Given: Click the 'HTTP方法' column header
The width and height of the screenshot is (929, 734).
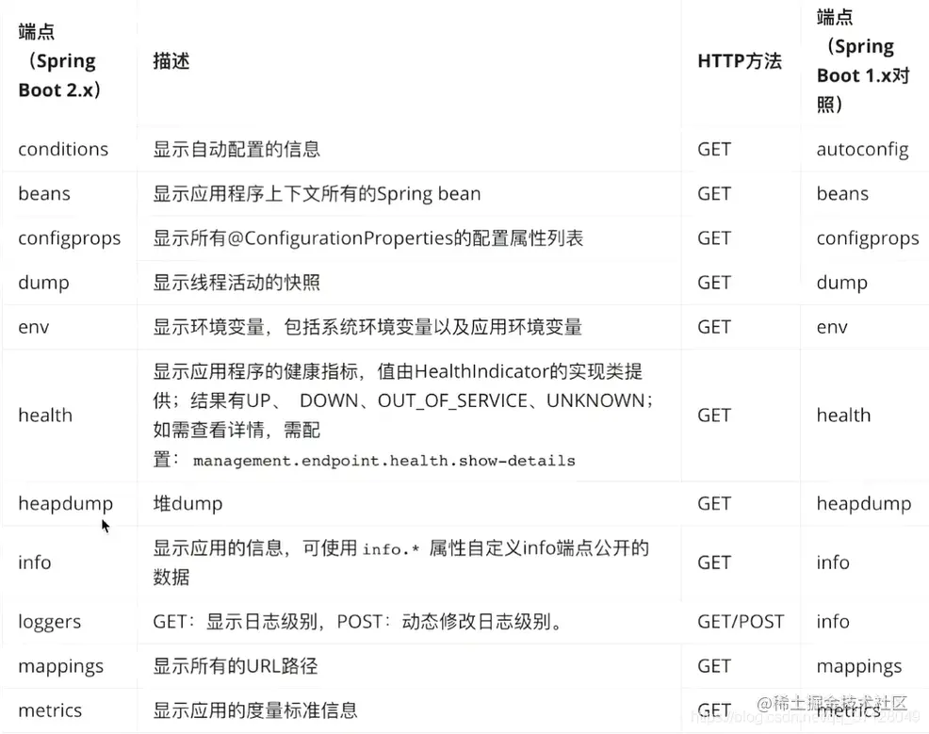Looking at the screenshot, I should point(740,61).
